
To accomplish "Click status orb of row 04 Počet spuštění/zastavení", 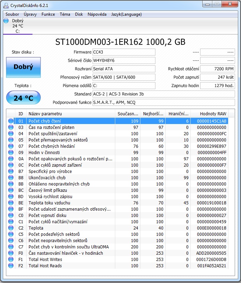I will (11, 133).
